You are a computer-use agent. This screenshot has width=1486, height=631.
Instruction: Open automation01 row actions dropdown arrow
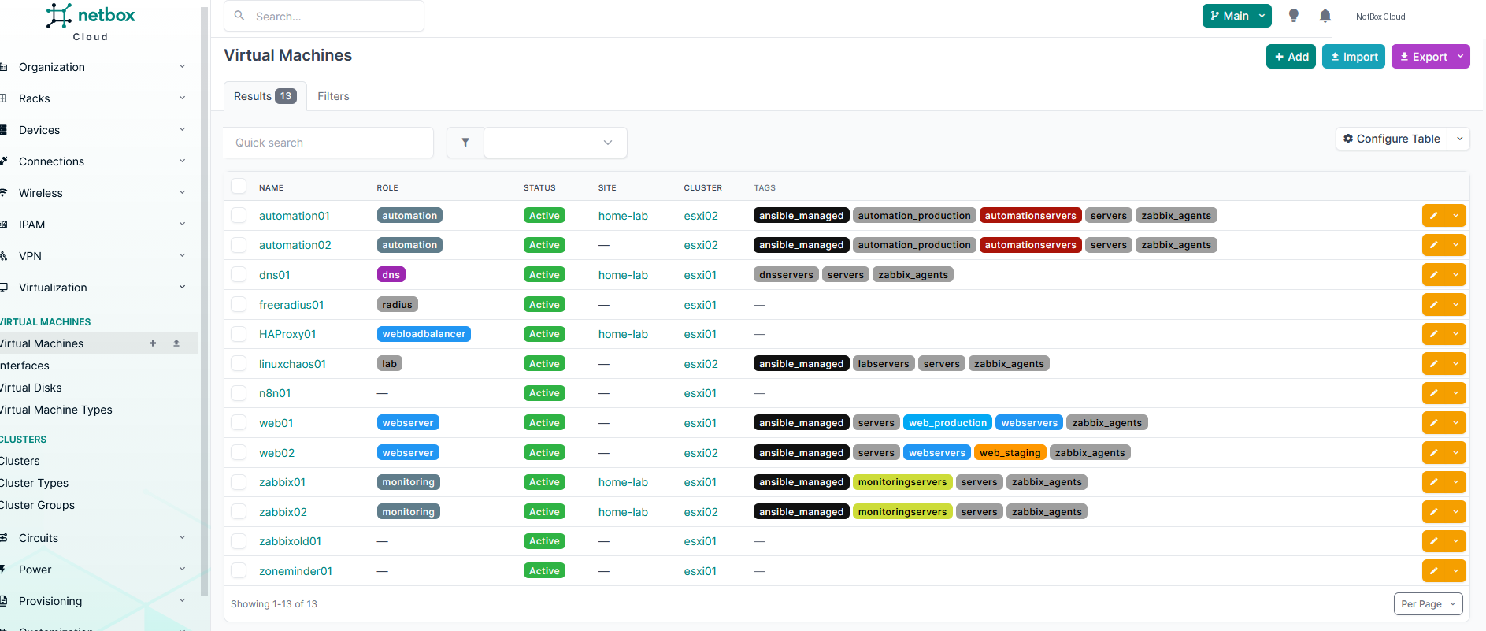point(1456,216)
